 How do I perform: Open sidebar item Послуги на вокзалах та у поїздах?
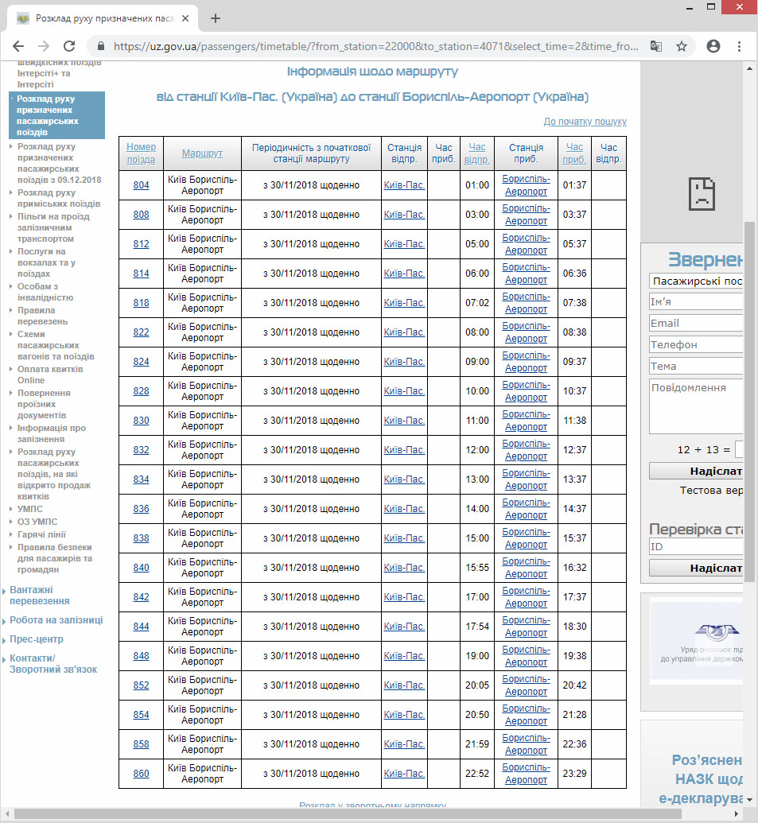(x=46, y=262)
